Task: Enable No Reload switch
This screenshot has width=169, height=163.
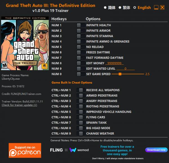Action: (x=81, y=47)
